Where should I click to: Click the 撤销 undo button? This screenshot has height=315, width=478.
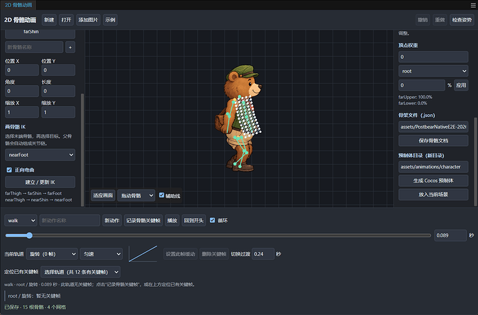point(423,20)
